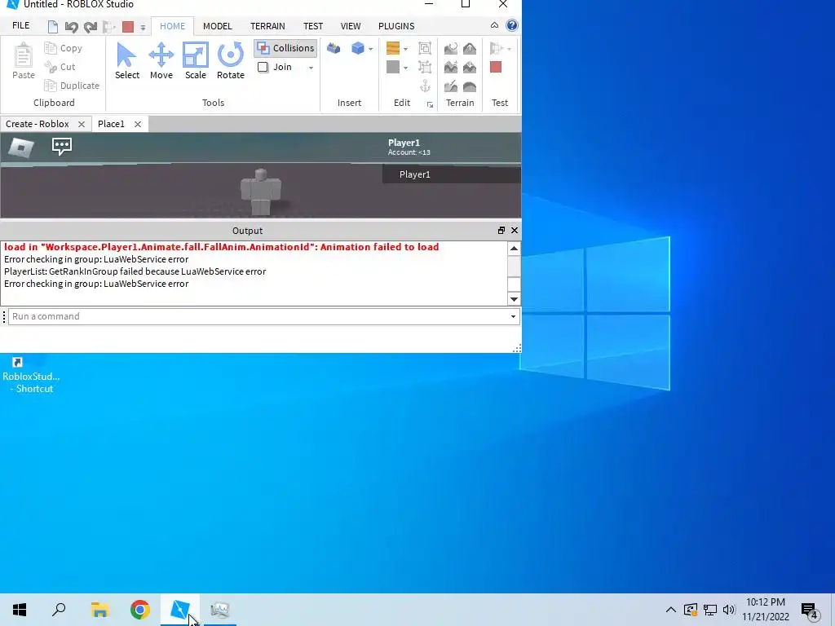Enable the Join checkbox
835x626 pixels.
tap(263, 67)
